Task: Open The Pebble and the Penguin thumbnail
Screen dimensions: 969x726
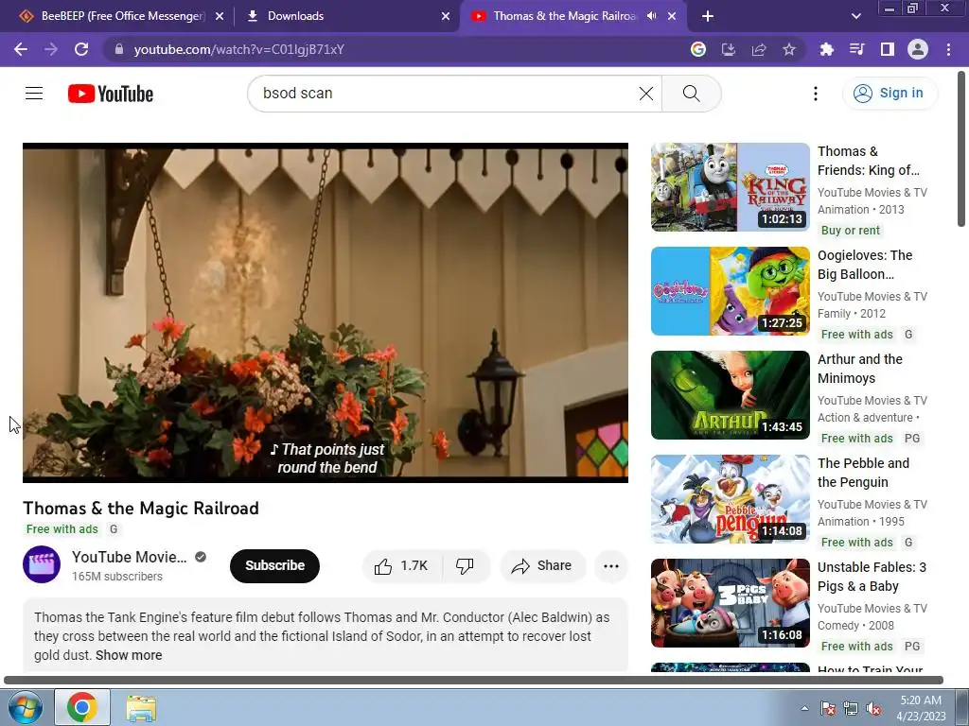Action: click(730, 499)
